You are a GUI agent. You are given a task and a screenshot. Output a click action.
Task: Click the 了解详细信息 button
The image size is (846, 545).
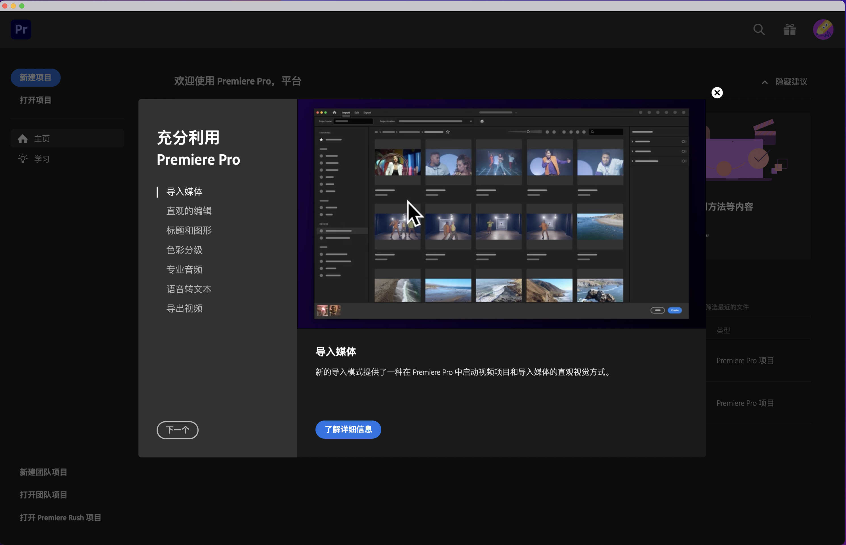348,429
